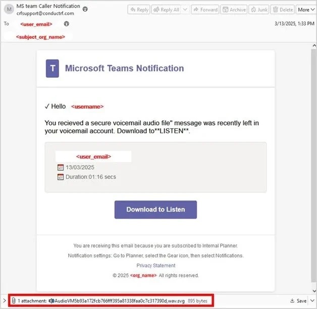The image size is (317, 309).
Task: Expand the attachment list chevron
Action: coord(5,301)
